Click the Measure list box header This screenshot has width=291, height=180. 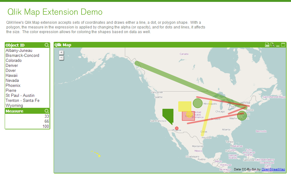(x=27, y=111)
